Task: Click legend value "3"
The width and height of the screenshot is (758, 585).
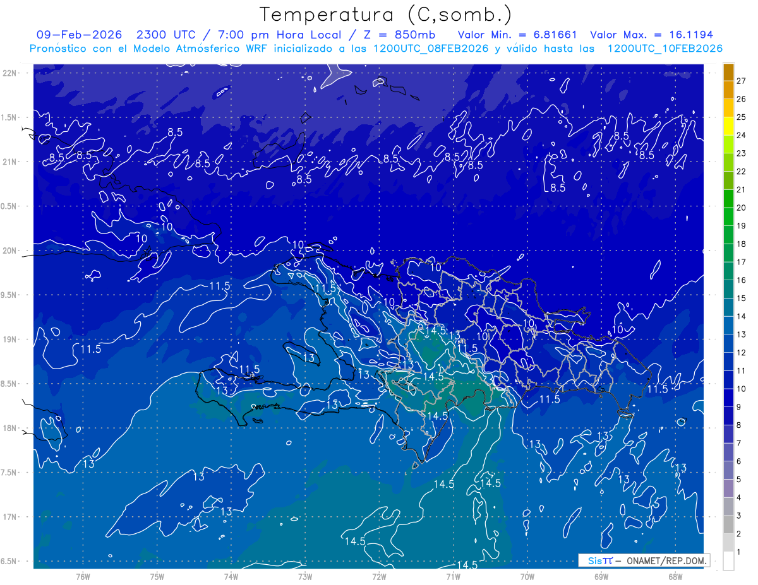Action: coord(739,516)
